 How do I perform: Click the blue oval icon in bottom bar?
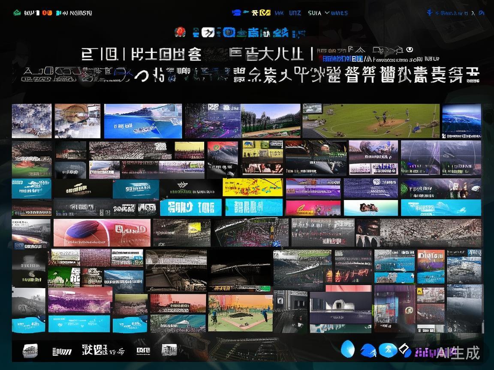[x=347, y=349]
